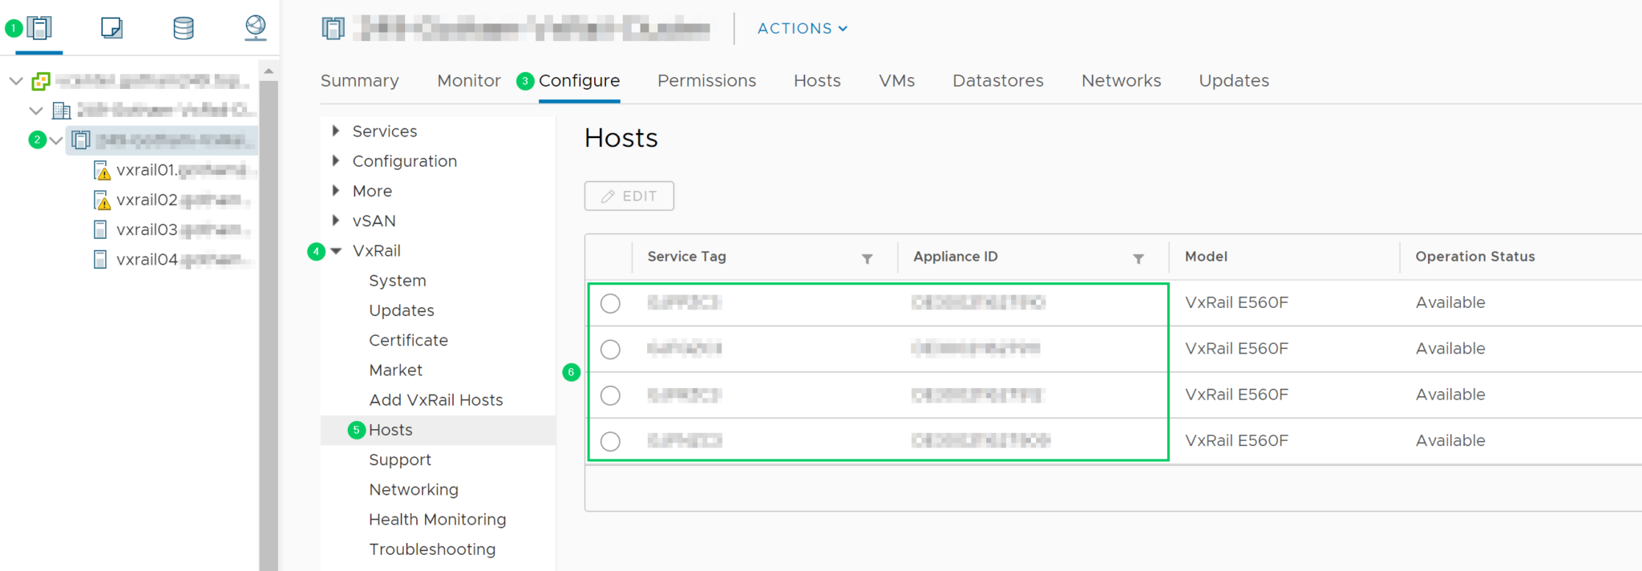Expand the More section
Screen dimensions: 1642x571
tap(336, 191)
